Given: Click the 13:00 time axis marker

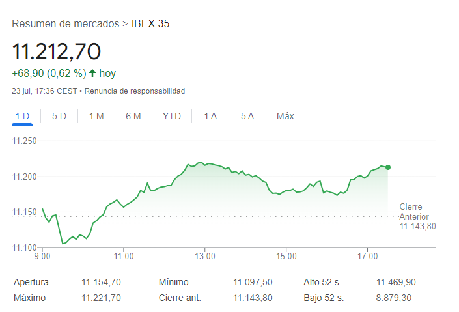Looking at the screenshot, I should click(x=204, y=255).
